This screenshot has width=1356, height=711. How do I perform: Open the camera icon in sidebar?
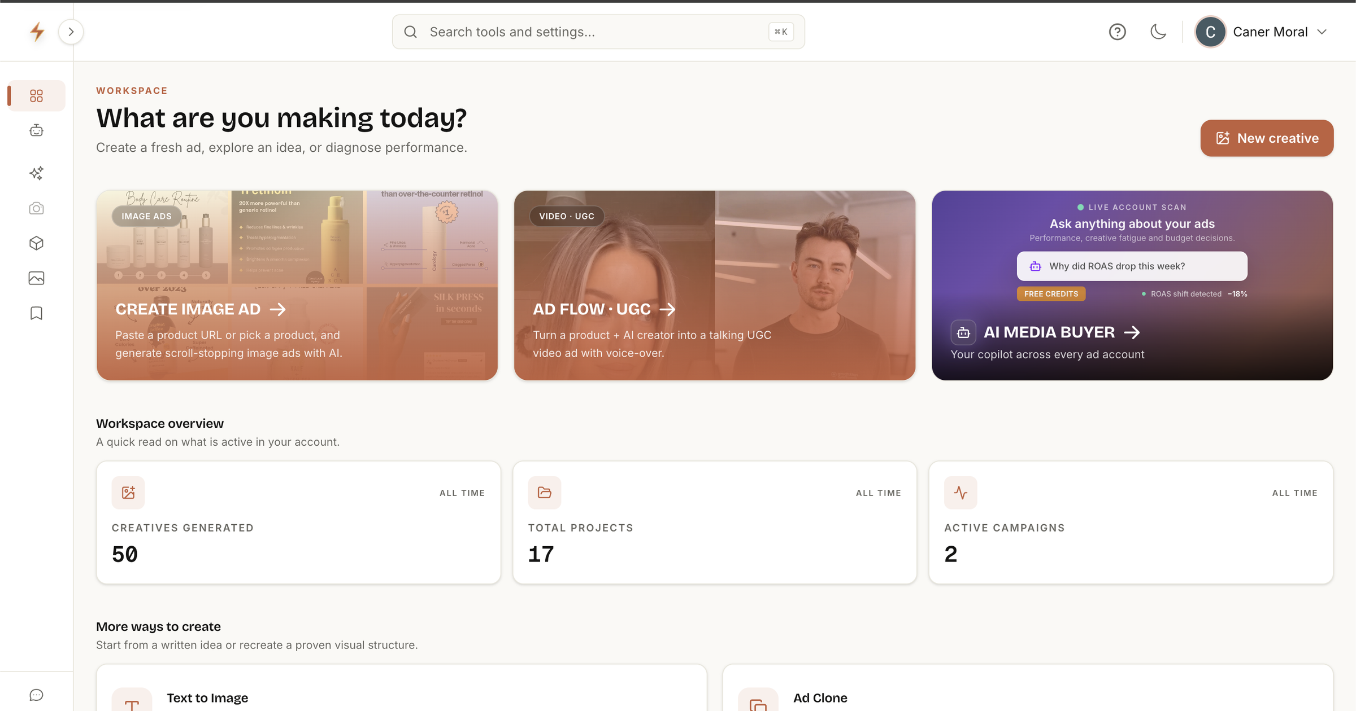[x=36, y=208]
